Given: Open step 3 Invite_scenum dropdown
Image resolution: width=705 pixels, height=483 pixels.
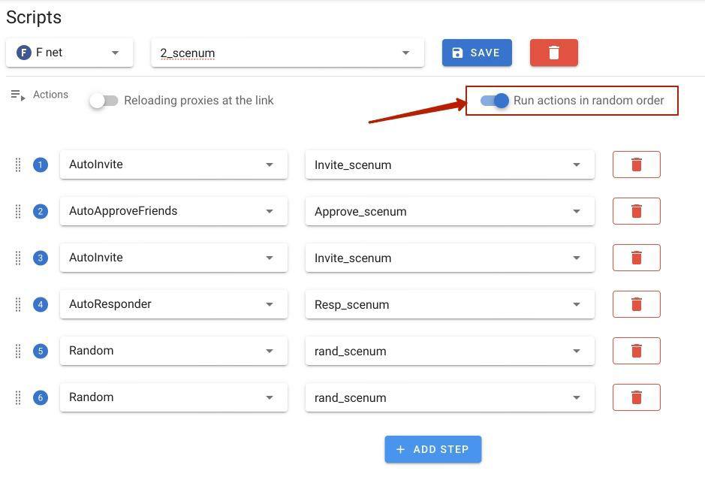Looking at the screenshot, I should point(450,258).
